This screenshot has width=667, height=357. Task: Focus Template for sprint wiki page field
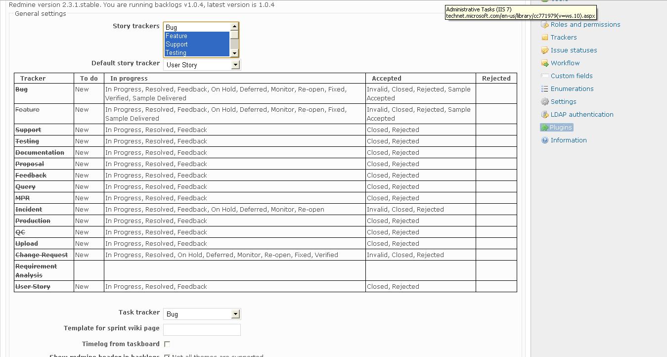[202, 330]
